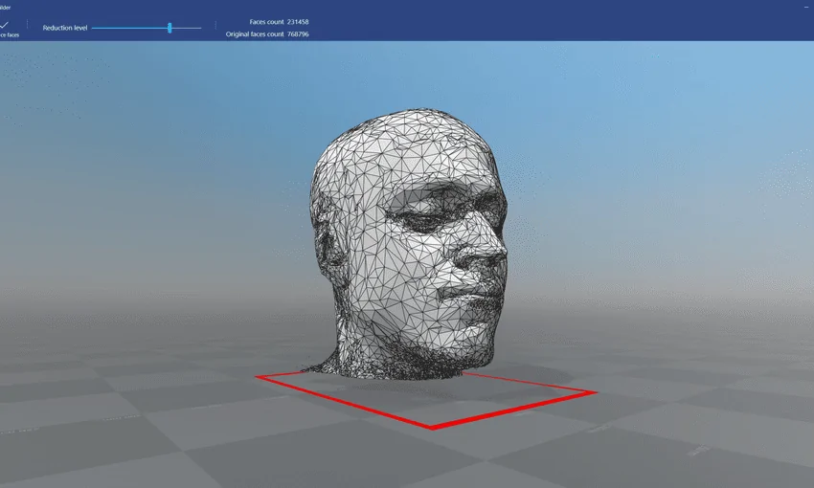The height and width of the screenshot is (488, 814).
Task: Click the window title text in the title bar
Action: 5,6
